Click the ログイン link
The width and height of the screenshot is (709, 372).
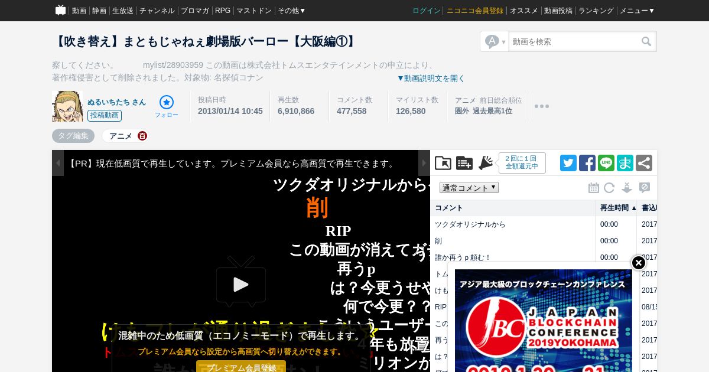click(427, 11)
